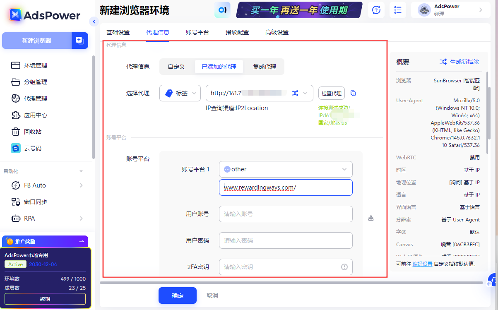Click the 检查代理 button
Image resolution: width=498 pixels, height=310 pixels.
pyautogui.click(x=331, y=93)
